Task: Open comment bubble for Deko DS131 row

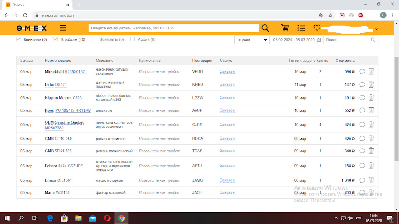Action: [362, 85]
